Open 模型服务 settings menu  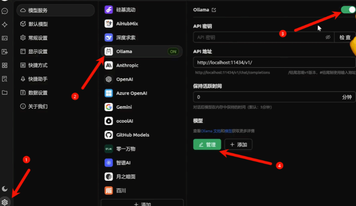(x=56, y=10)
